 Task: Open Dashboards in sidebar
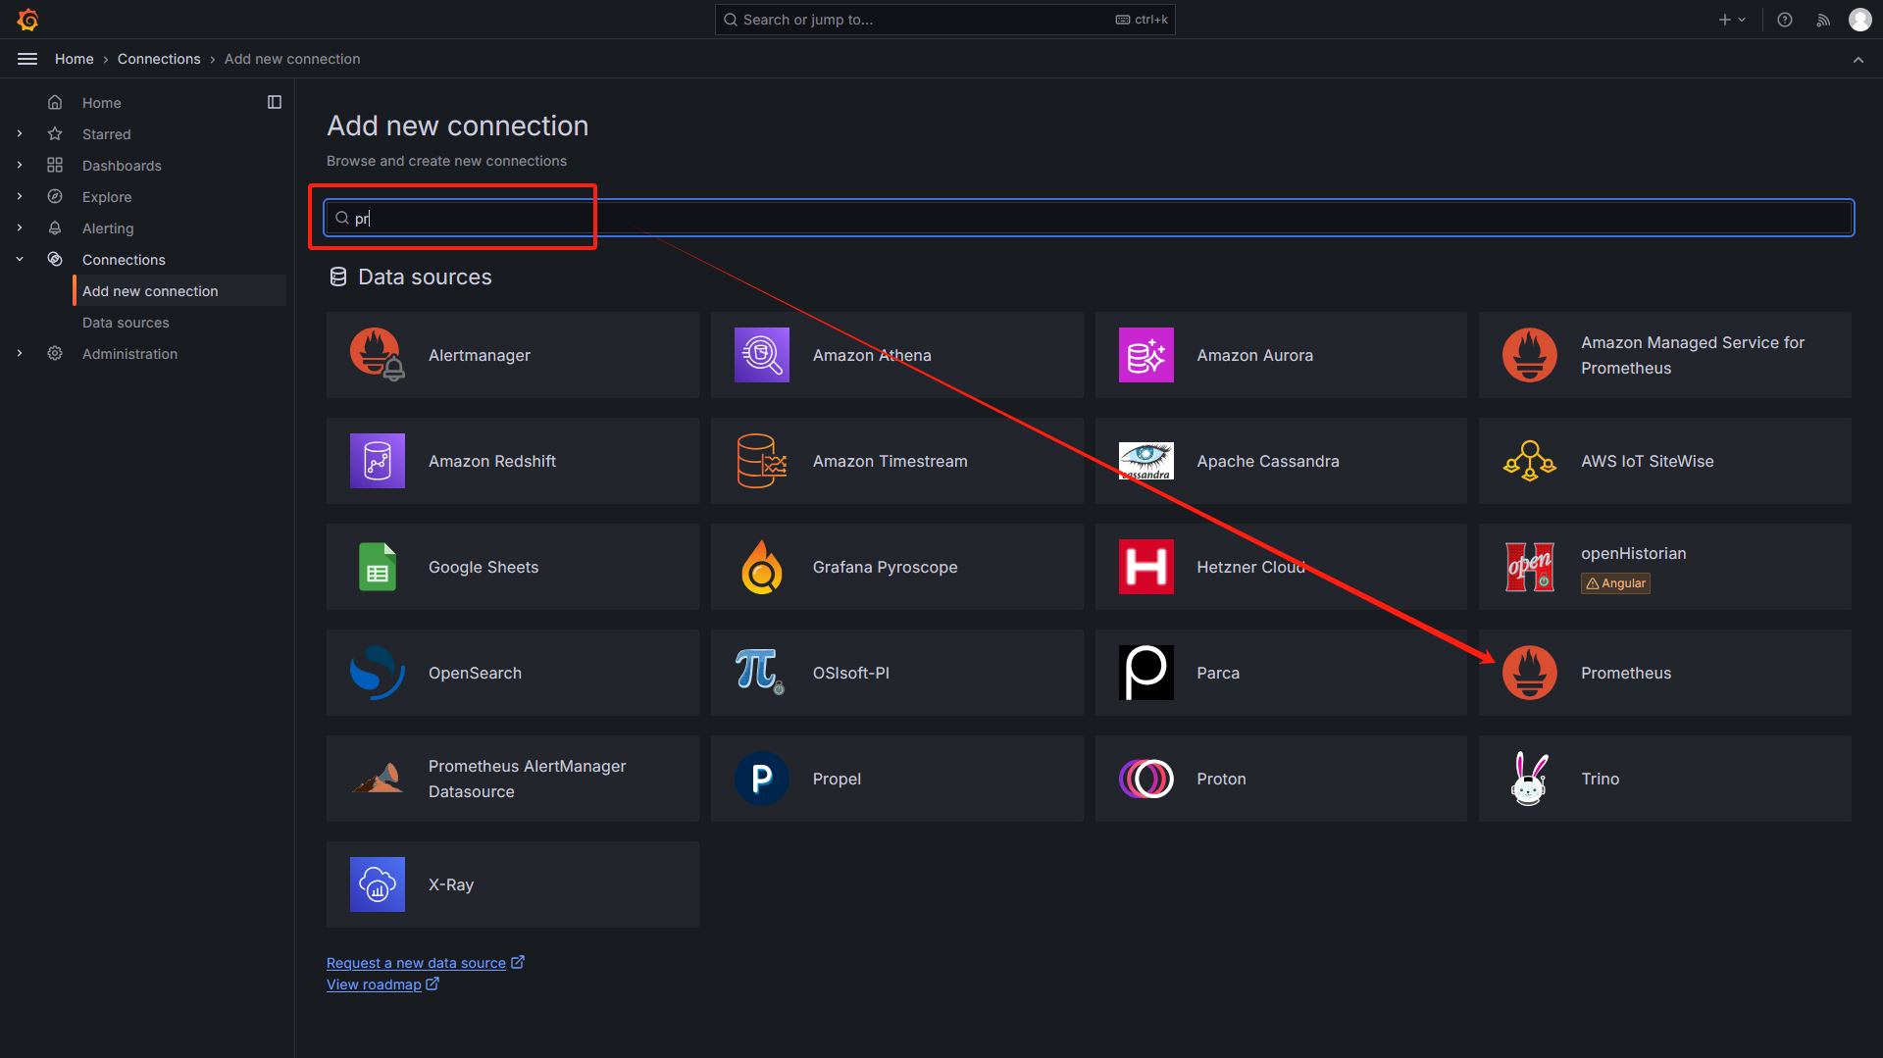122,166
